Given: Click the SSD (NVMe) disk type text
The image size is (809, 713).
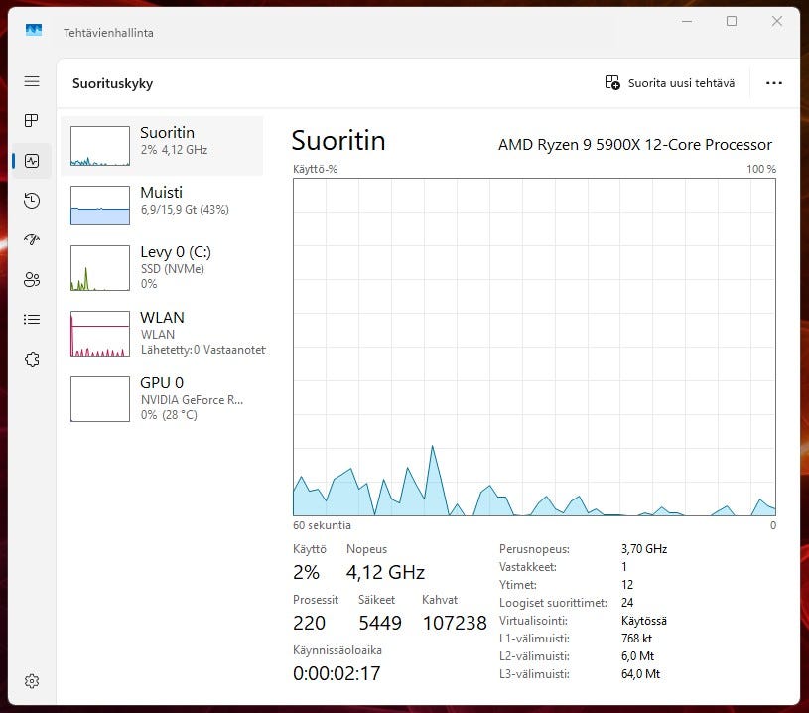Looking at the screenshot, I should 173,268.
